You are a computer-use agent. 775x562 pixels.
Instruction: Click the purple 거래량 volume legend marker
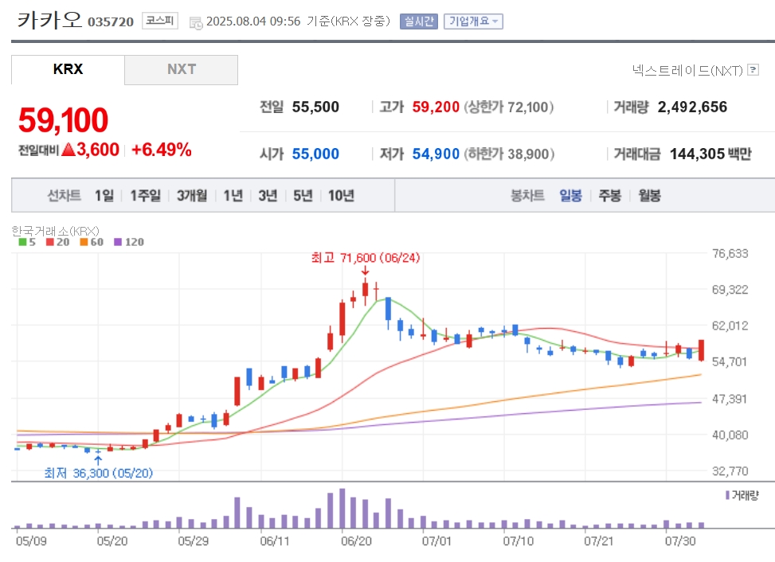pos(727,495)
